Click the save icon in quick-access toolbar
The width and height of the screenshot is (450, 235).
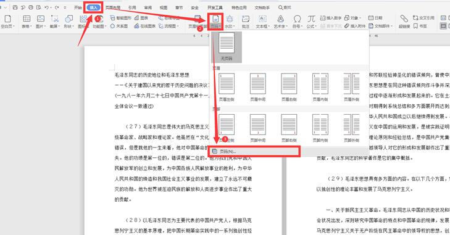(x=15, y=7)
